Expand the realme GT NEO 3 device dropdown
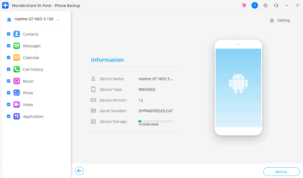 (x=58, y=20)
